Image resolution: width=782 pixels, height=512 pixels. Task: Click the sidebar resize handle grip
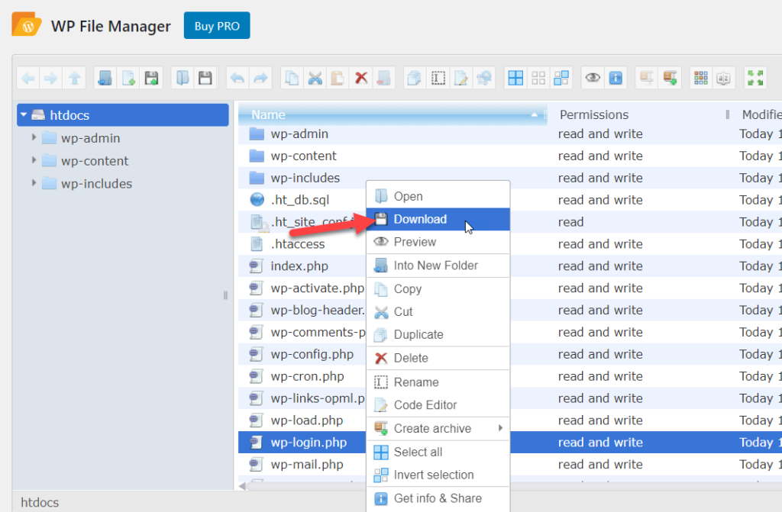[225, 295]
